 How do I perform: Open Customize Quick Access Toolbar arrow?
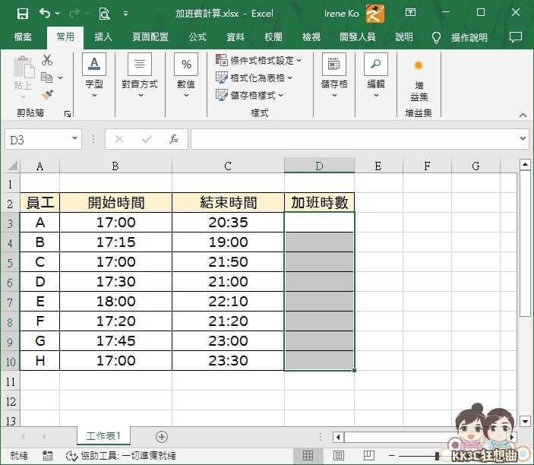tap(125, 14)
